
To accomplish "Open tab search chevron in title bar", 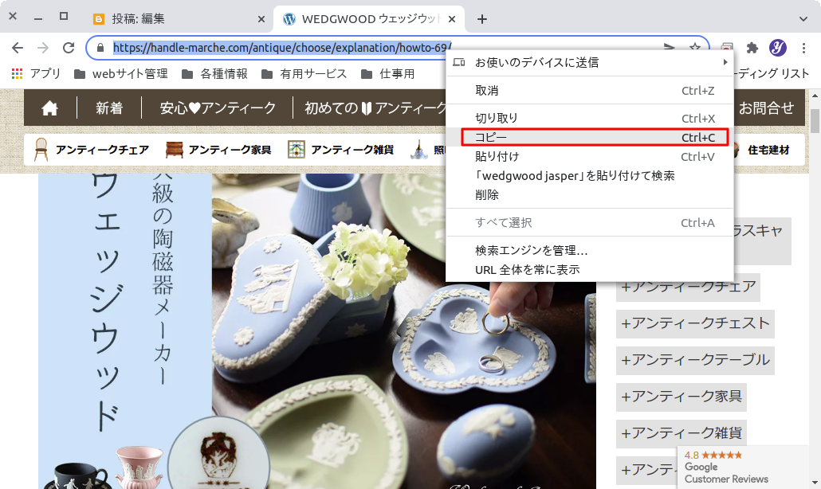I will tap(803, 19).
